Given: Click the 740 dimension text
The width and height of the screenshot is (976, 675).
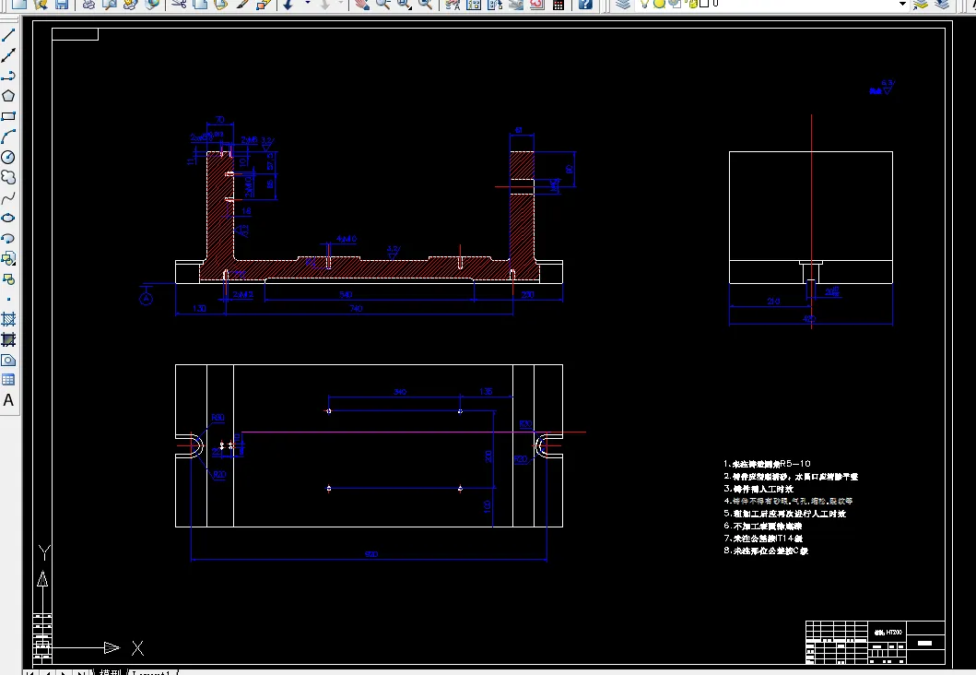Looking at the screenshot, I should (356, 308).
